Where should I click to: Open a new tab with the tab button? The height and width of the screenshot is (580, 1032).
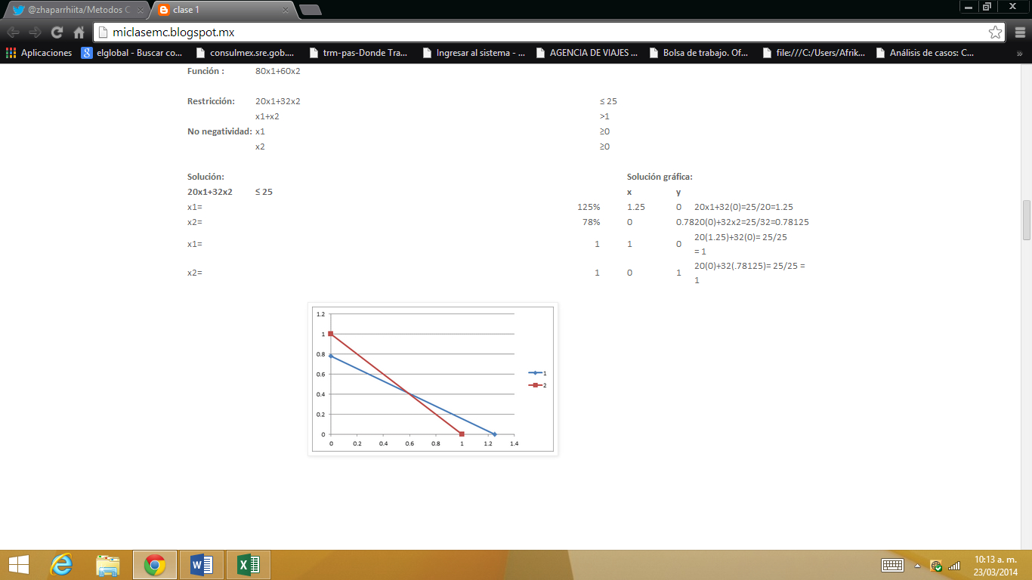tap(310, 10)
